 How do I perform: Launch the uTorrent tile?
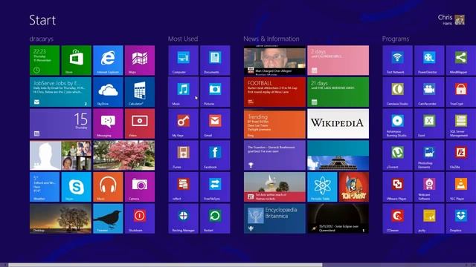pos(397,155)
